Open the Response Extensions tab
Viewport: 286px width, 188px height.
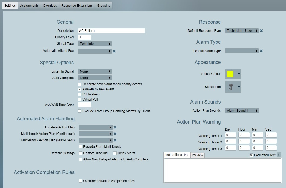[x=77, y=5]
